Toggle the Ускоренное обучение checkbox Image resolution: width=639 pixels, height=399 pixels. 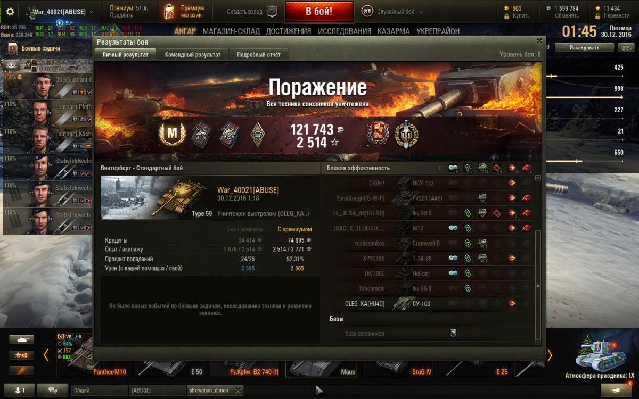coord(35,62)
